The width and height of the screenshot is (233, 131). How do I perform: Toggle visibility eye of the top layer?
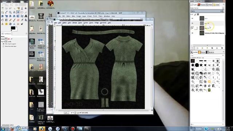click(x=192, y=19)
